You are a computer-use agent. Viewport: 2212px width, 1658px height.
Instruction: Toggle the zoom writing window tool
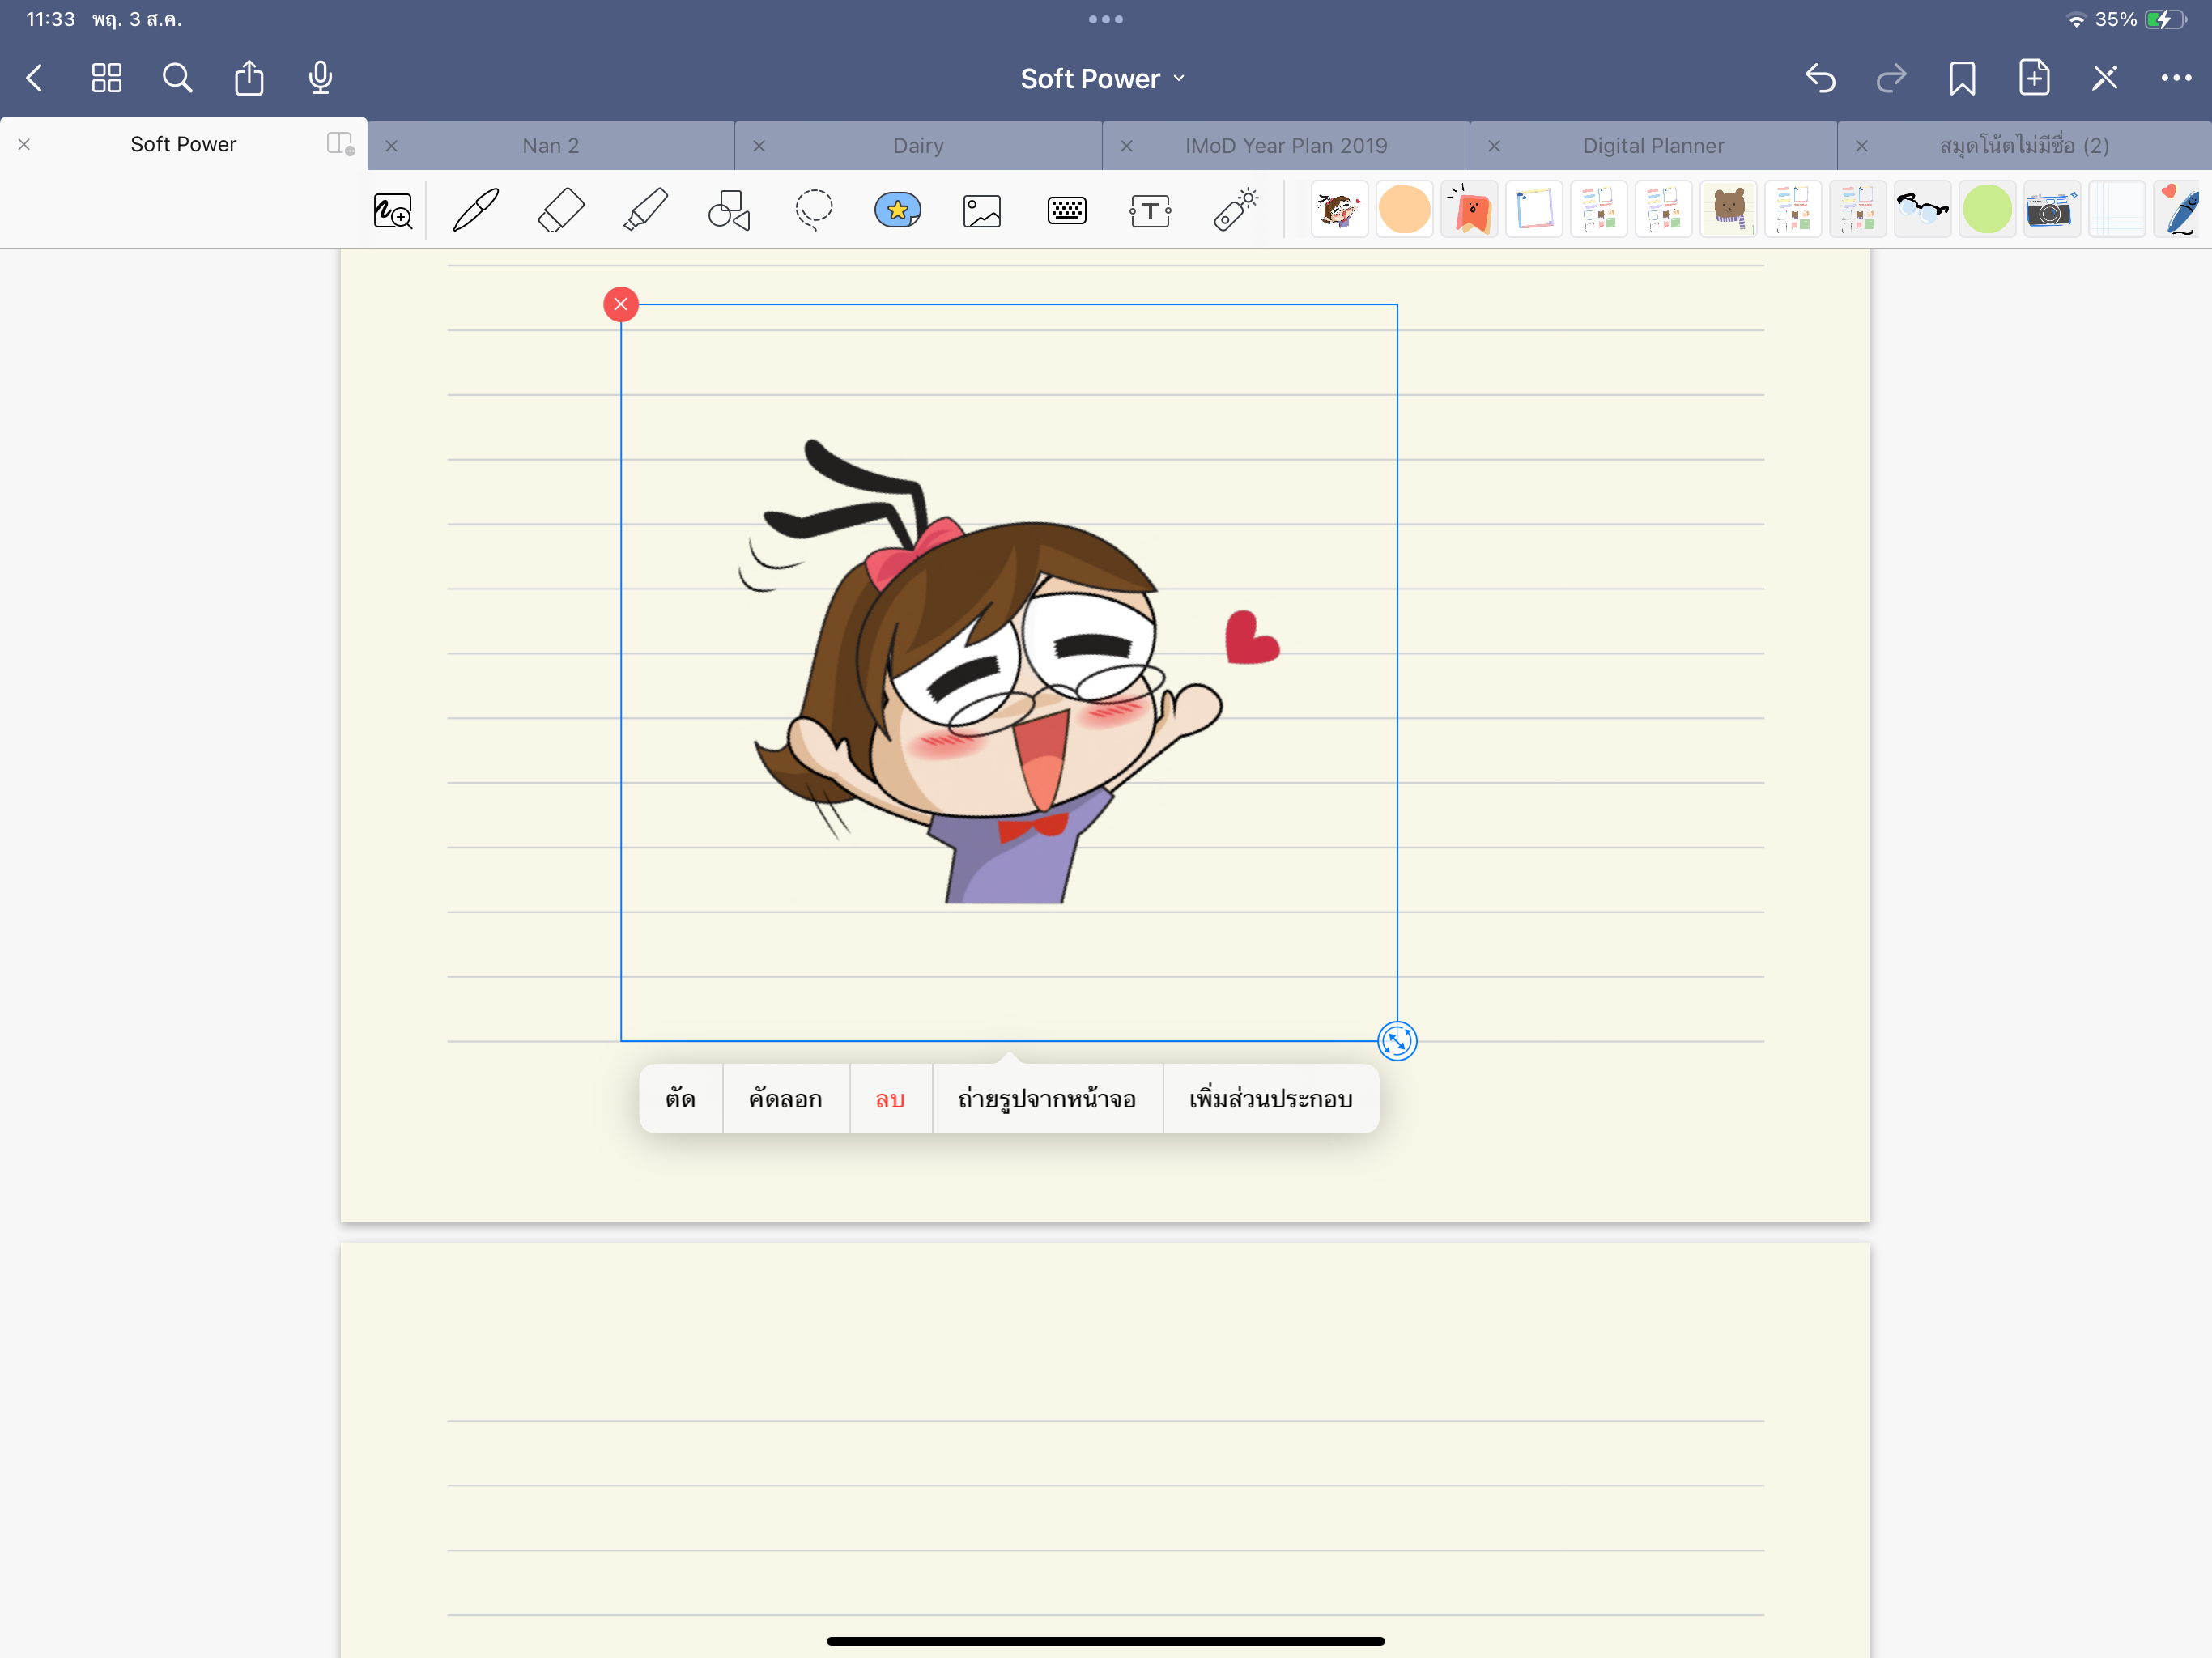[392, 210]
